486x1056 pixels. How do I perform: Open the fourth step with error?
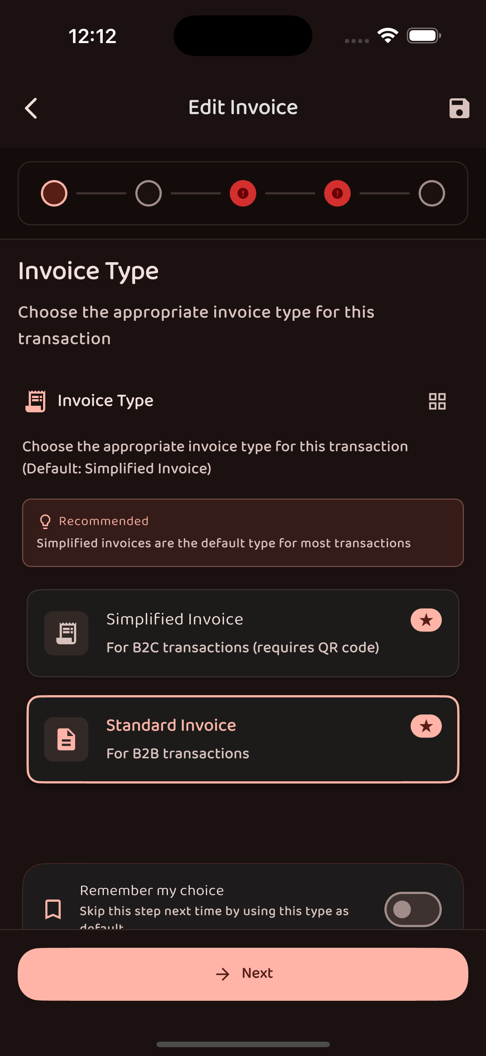pos(337,193)
